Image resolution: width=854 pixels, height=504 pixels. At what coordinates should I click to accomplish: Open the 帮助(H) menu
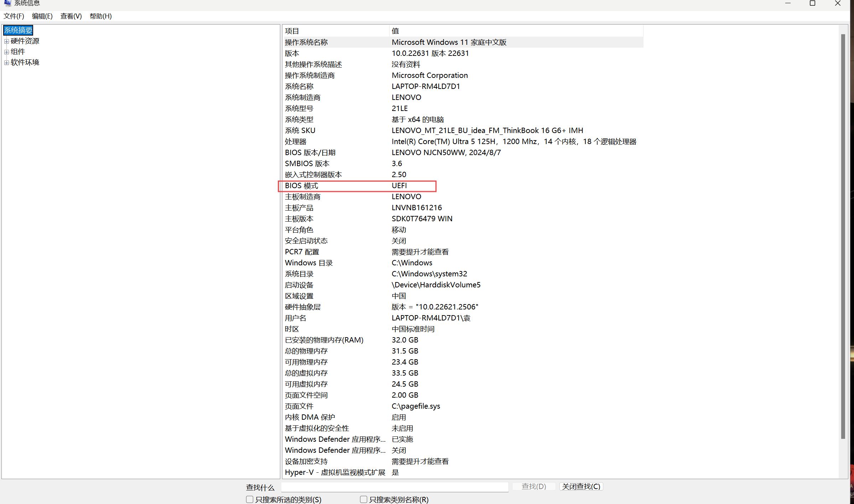point(100,16)
